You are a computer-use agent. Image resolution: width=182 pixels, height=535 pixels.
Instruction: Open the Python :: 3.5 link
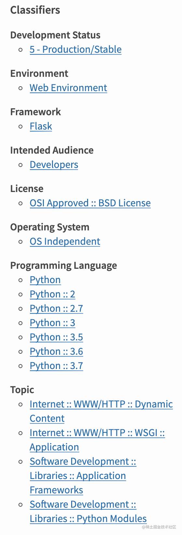coord(57,337)
